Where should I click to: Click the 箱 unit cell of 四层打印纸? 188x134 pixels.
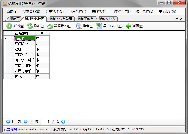(42, 71)
